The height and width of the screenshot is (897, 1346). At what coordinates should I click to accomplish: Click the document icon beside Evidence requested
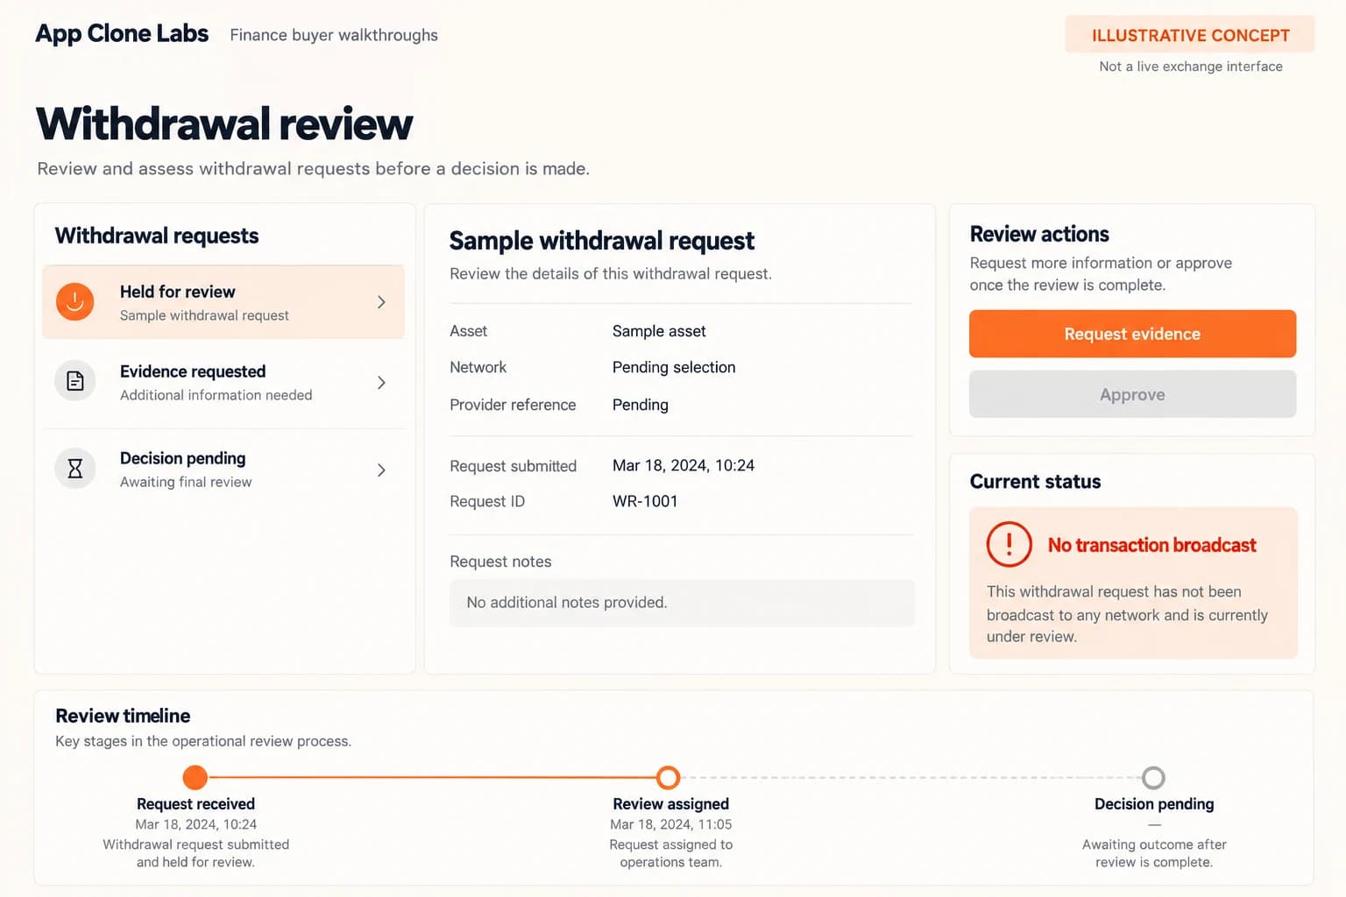coord(75,381)
